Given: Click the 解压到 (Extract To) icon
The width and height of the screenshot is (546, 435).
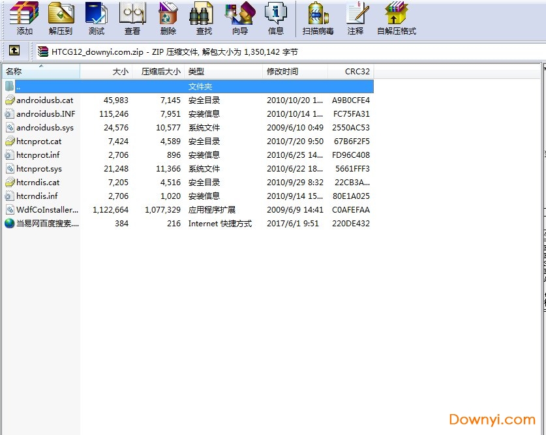Looking at the screenshot, I should (61, 18).
